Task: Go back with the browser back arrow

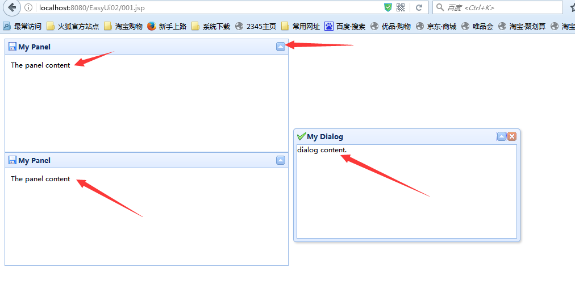Action: click(12, 8)
